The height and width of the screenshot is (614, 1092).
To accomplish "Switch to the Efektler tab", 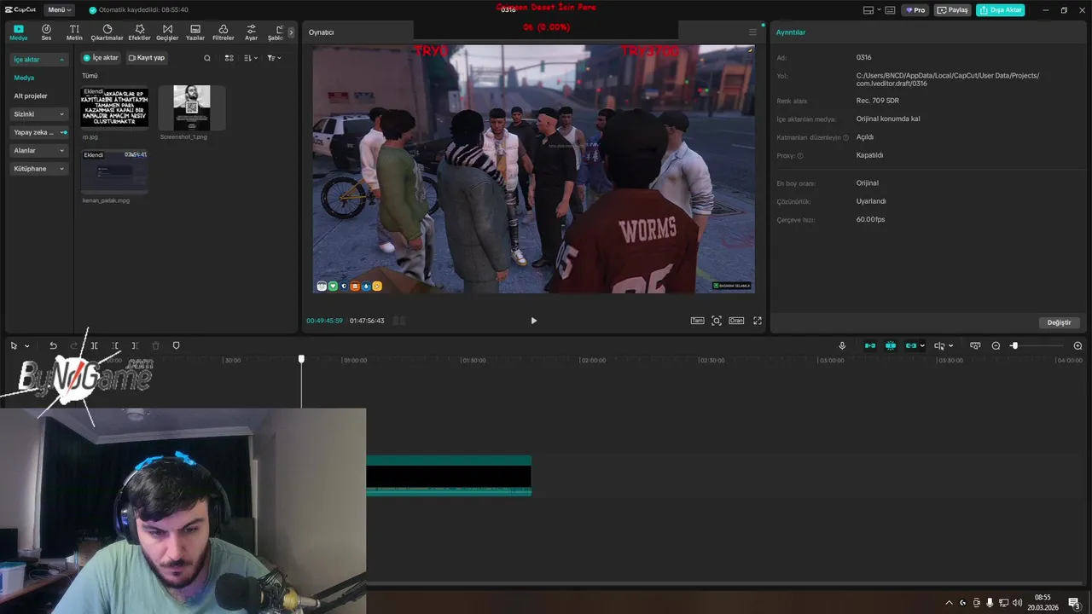I will point(139,32).
